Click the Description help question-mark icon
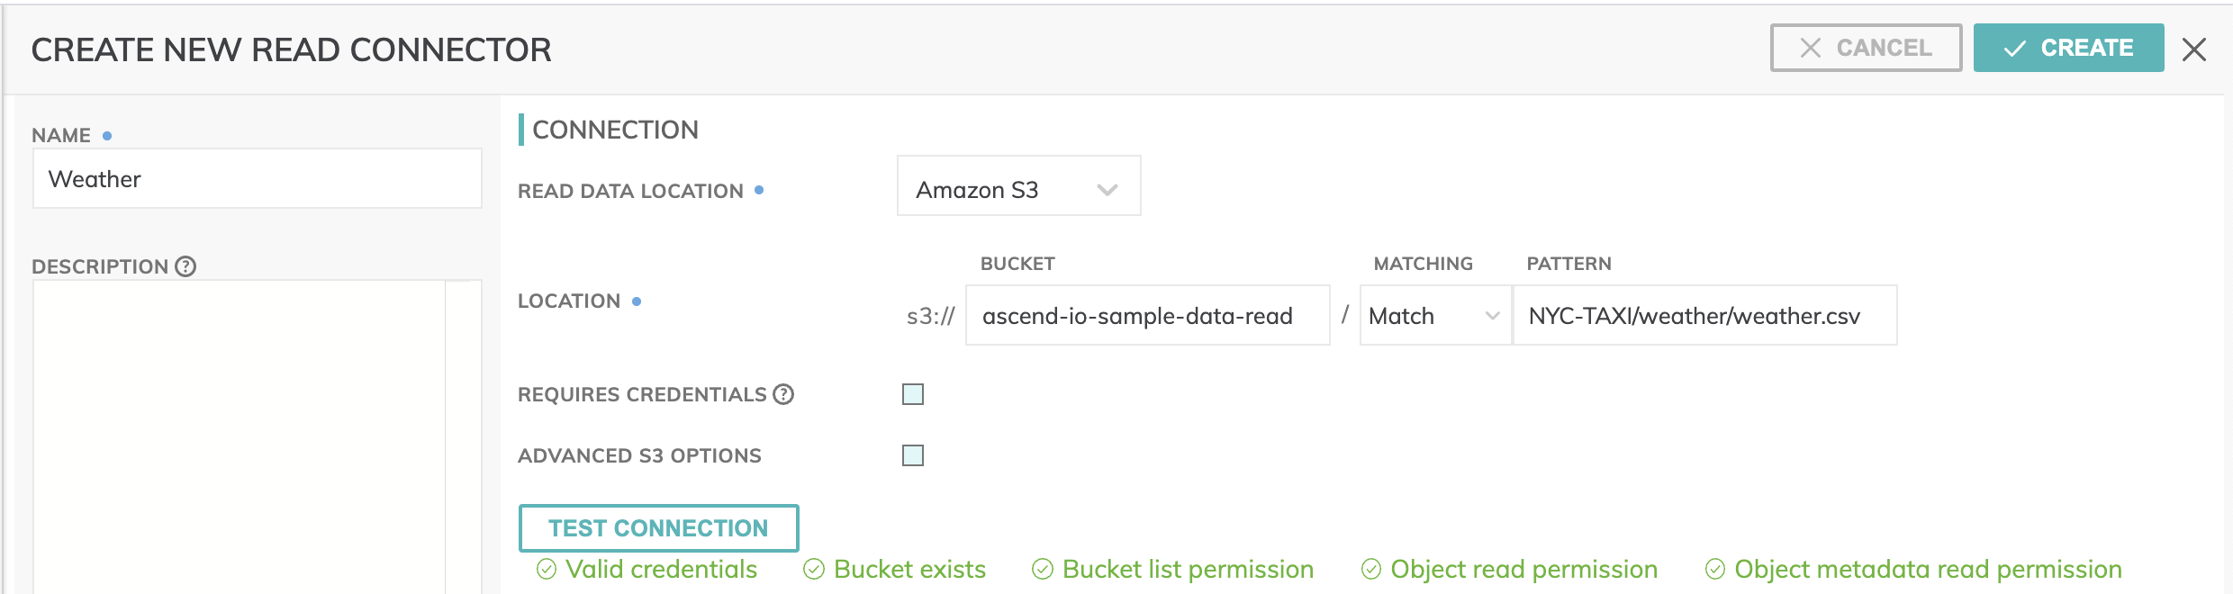The width and height of the screenshot is (2233, 594). (185, 266)
